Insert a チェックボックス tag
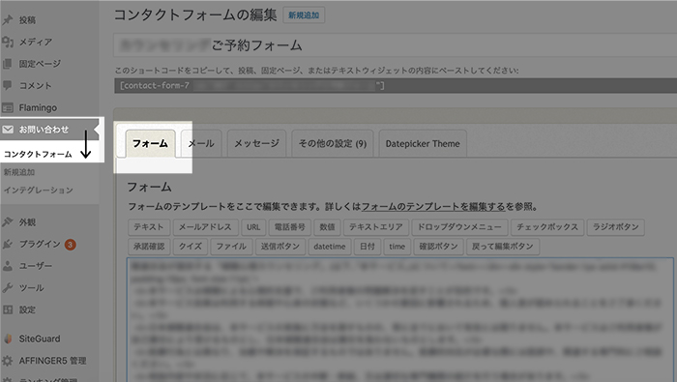 (x=547, y=227)
